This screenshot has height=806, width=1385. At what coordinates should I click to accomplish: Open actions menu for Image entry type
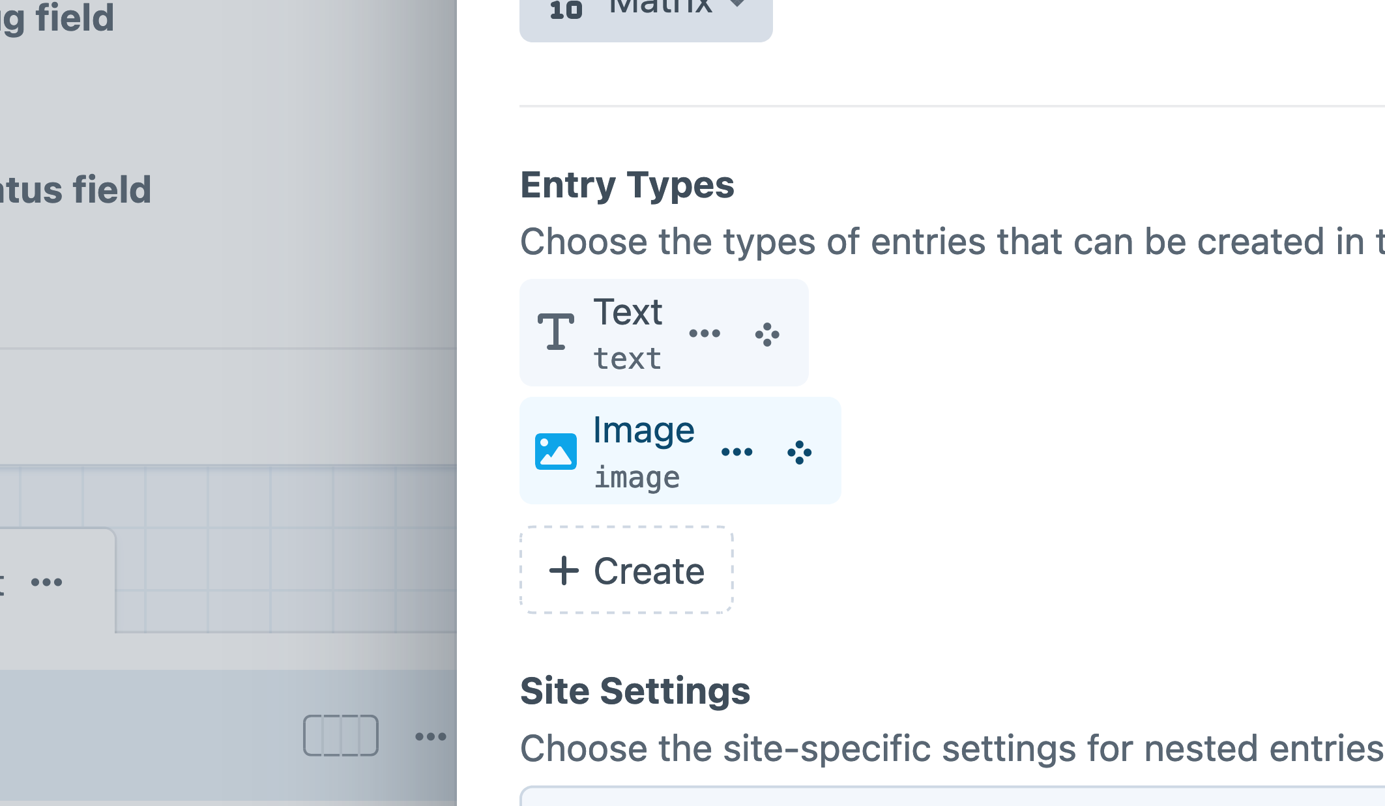click(x=736, y=452)
